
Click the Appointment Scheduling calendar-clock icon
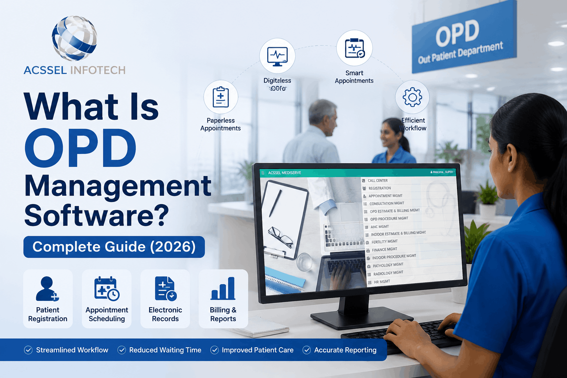point(107,289)
